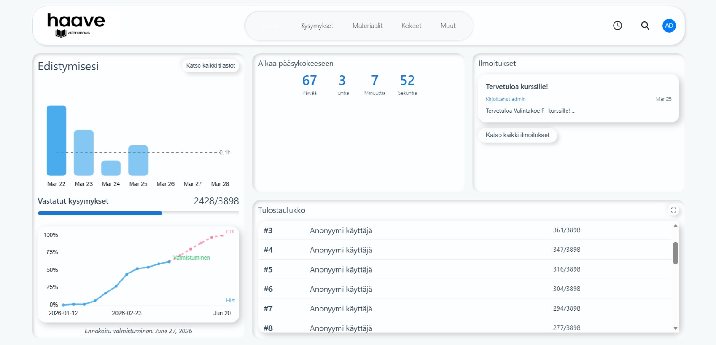
Task: Select leaderboard row #7
Action: click(465, 308)
